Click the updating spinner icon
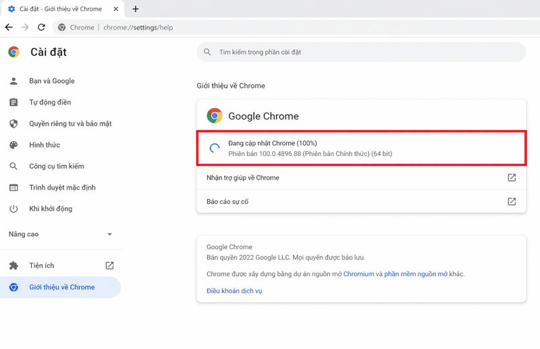540x349 pixels. [215, 148]
